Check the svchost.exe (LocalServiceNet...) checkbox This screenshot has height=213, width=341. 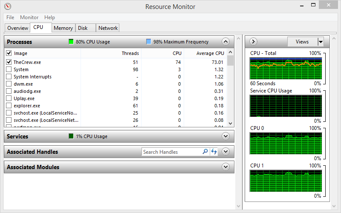[x=9, y=120]
